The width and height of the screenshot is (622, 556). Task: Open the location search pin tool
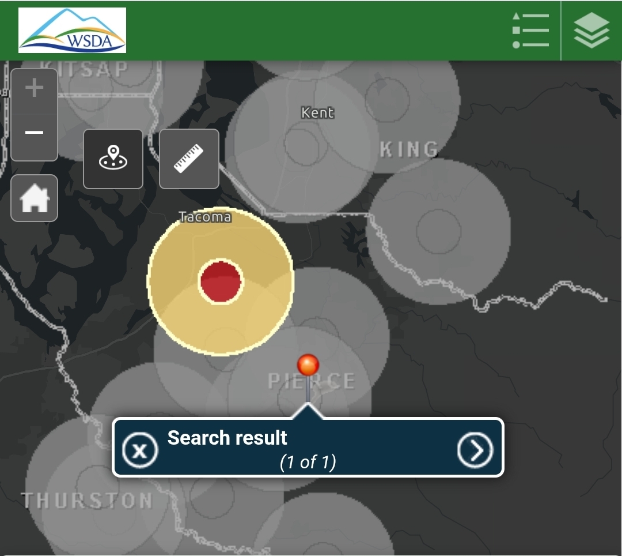tap(113, 159)
